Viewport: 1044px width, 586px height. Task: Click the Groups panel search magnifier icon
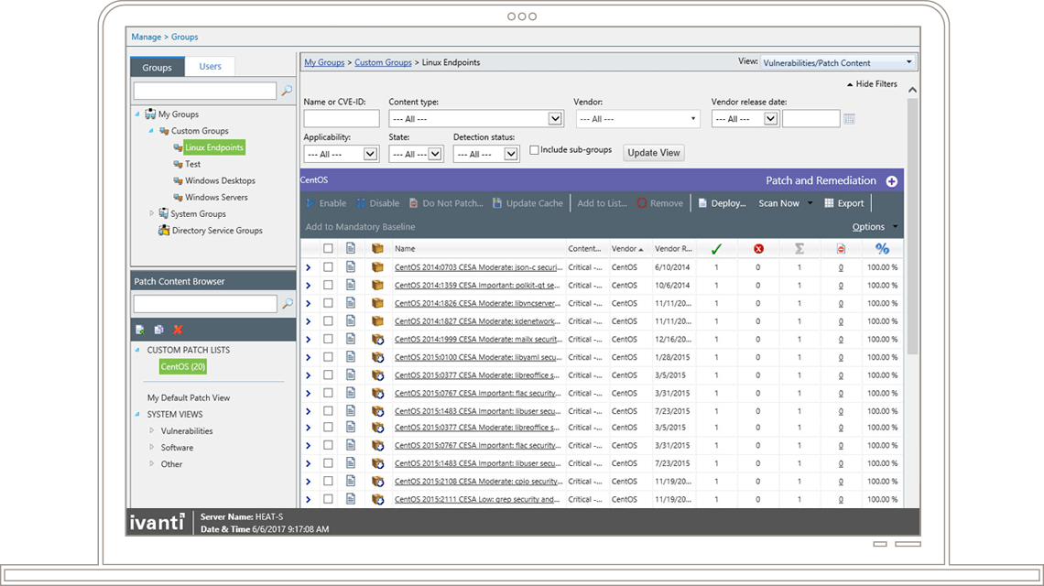point(287,90)
